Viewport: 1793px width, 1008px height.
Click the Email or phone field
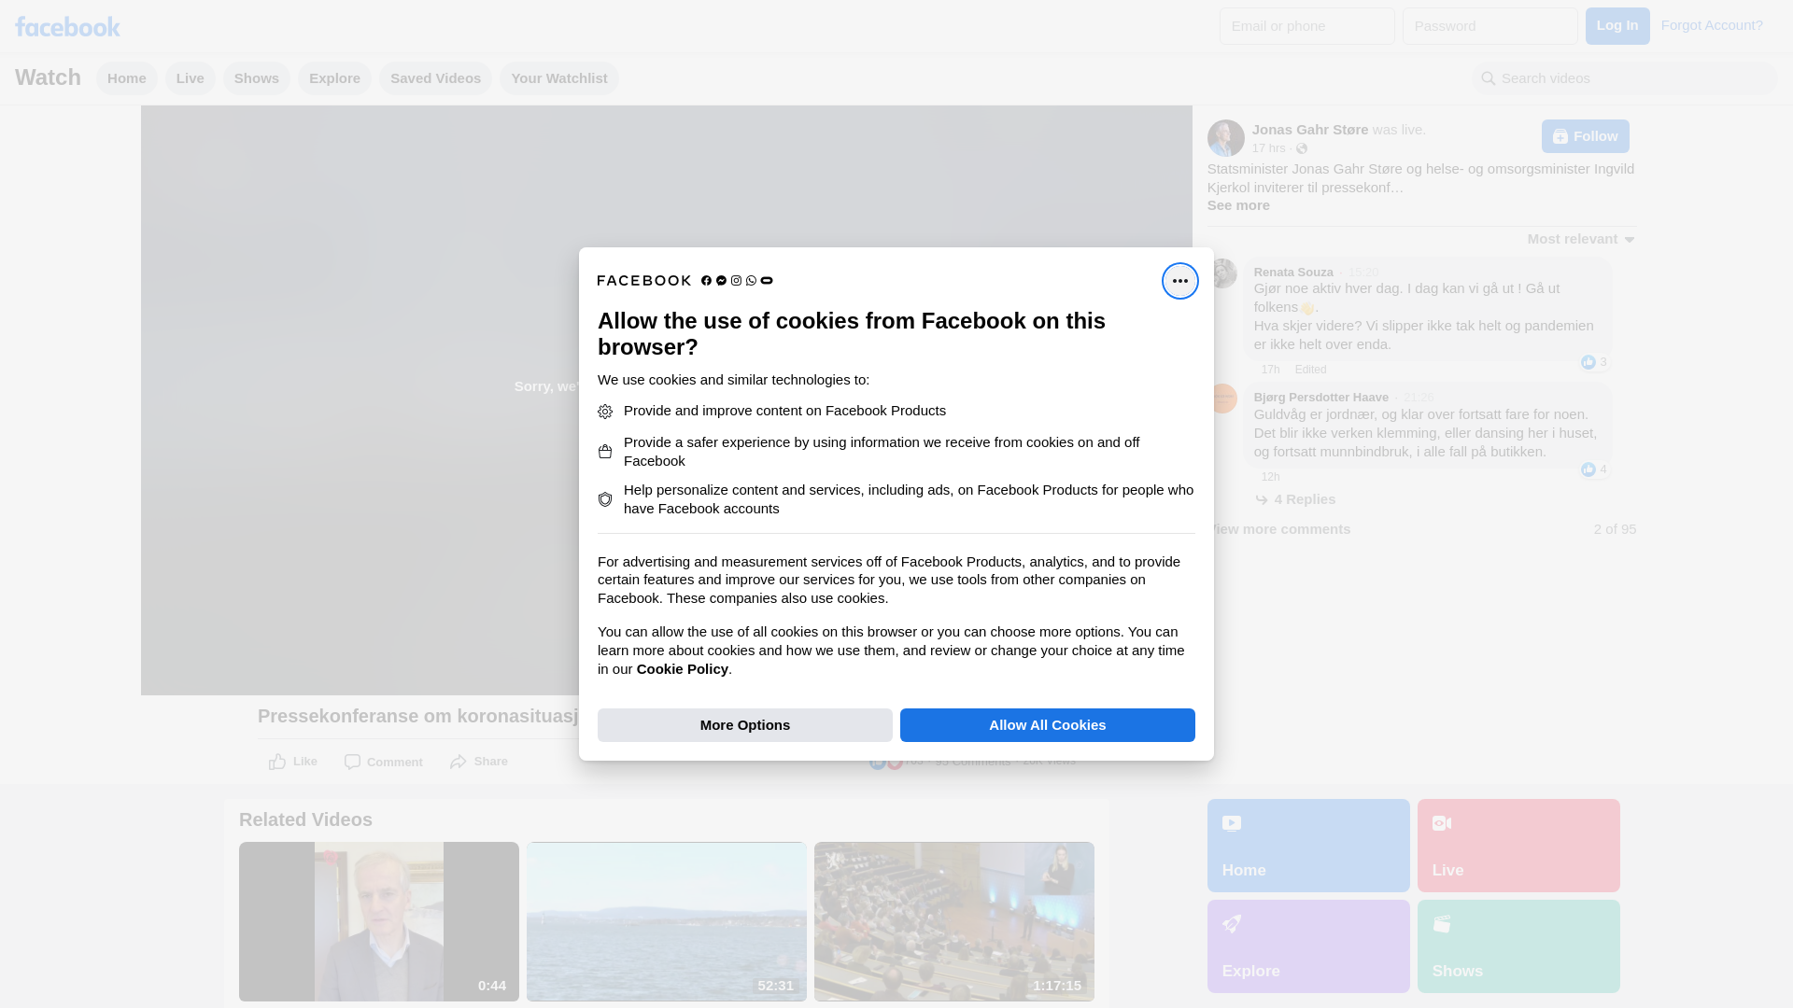point(1307,26)
